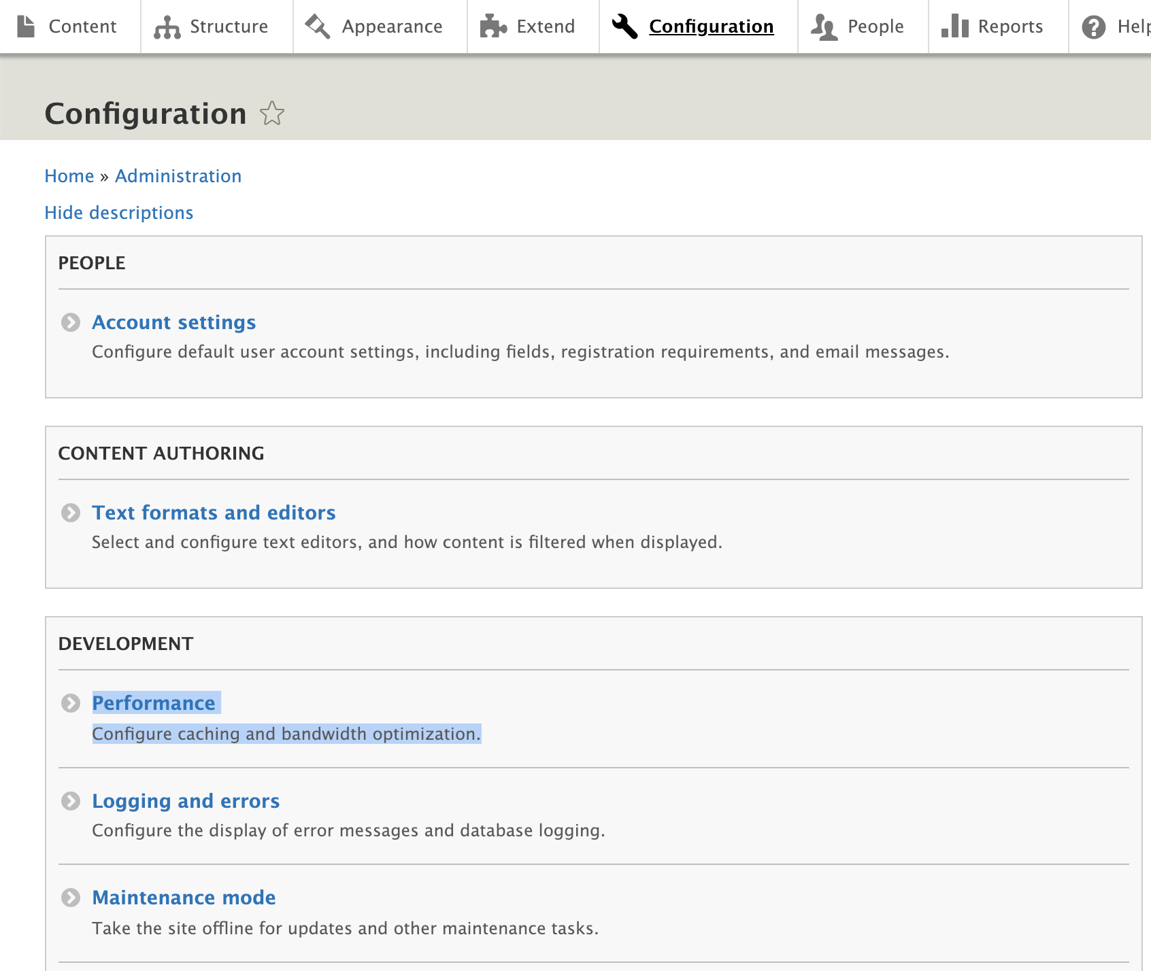The width and height of the screenshot is (1151, 971).
Task: Click the Help question mark icon
Action: tap(1094, 27)
